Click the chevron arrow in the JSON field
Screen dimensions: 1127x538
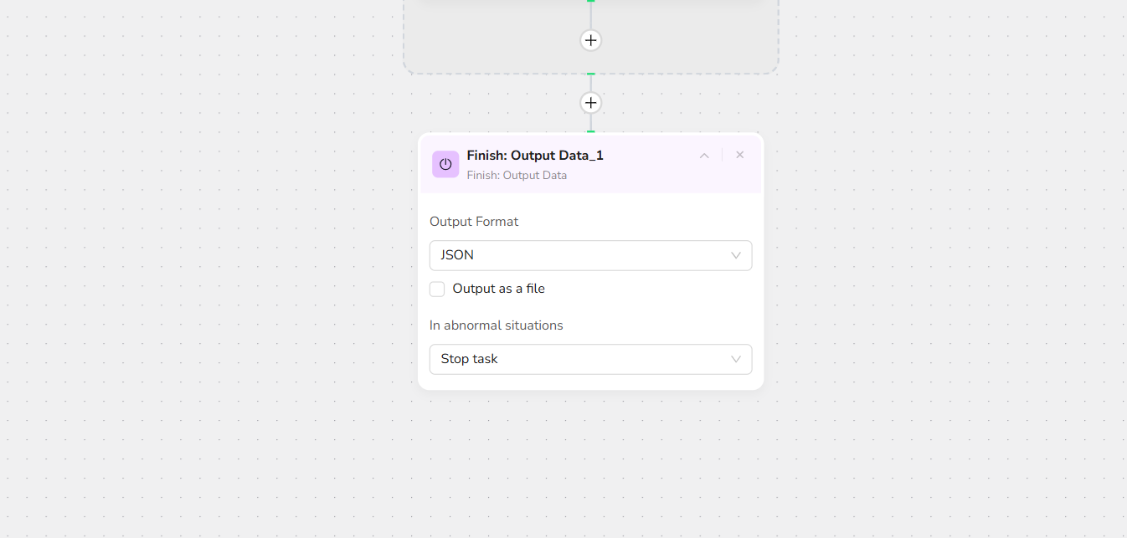[x=736, y=255]
